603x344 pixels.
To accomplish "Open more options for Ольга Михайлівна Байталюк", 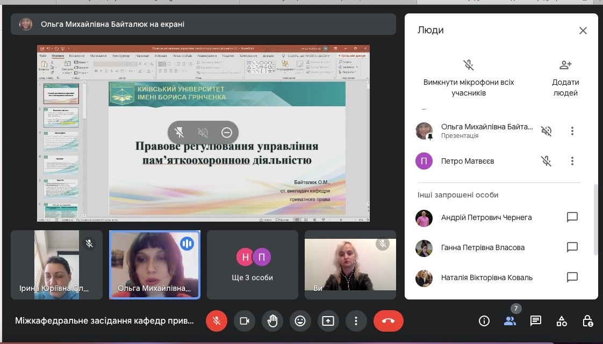I will [x=572, y=131].
